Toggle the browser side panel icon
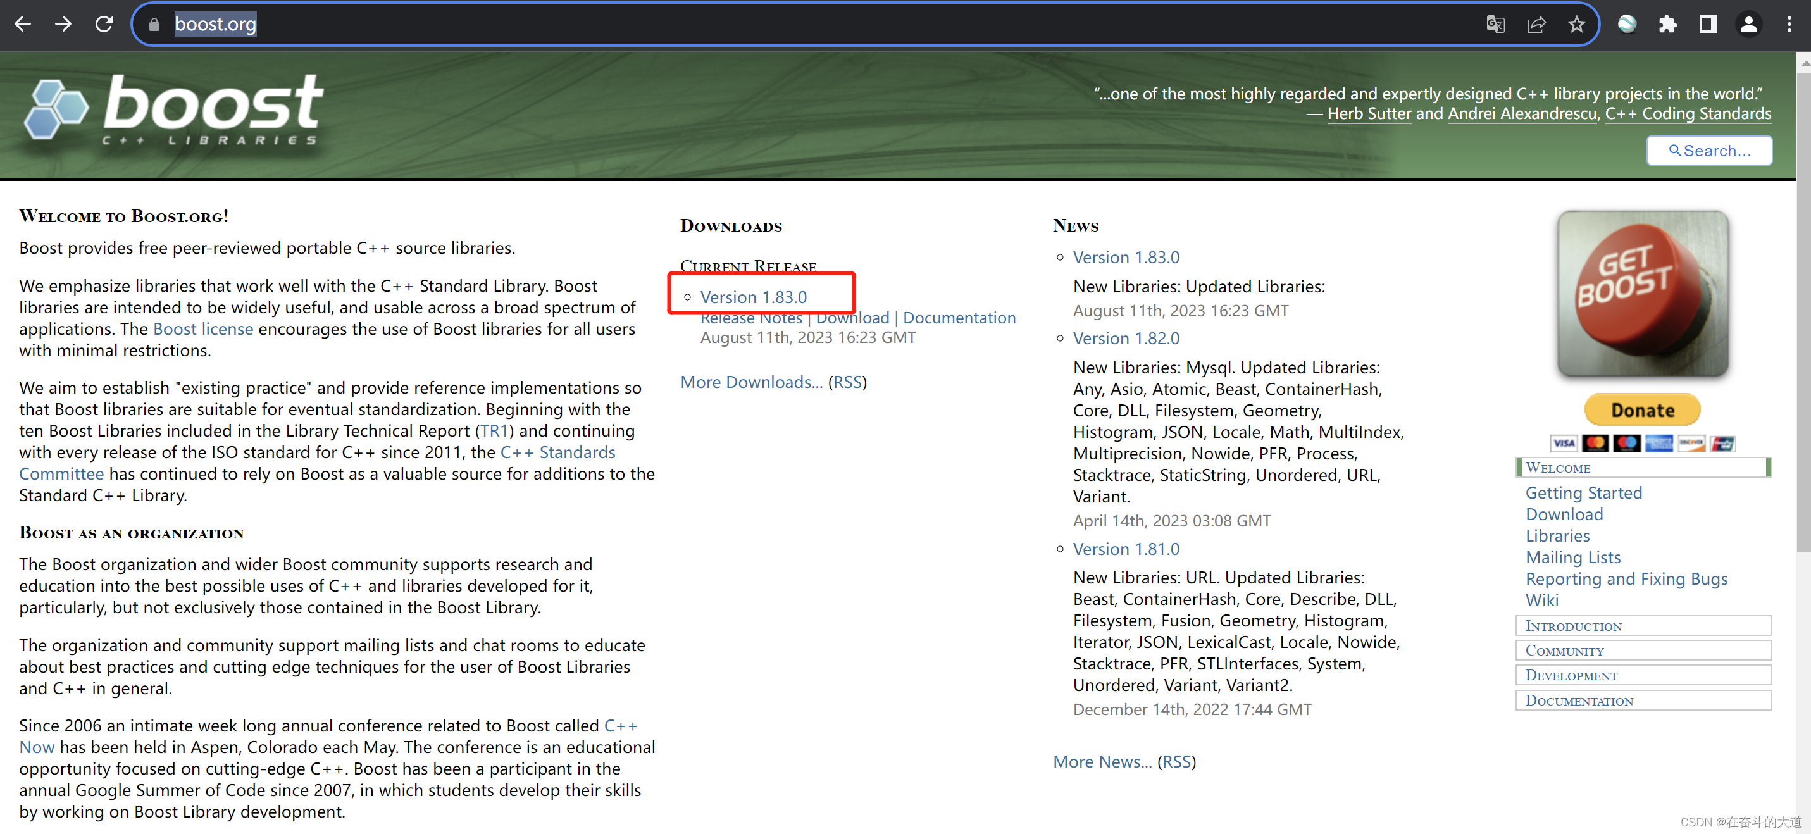1811x834 pixels. pyautogui.click(x=1708, y=24)
